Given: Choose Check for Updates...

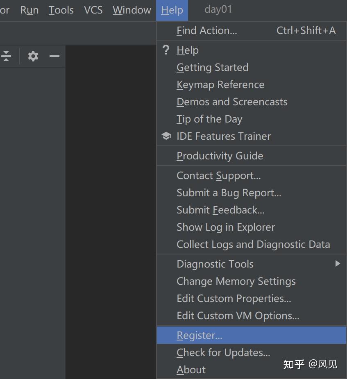Looking at the screenshot, I should pos(223,352).
